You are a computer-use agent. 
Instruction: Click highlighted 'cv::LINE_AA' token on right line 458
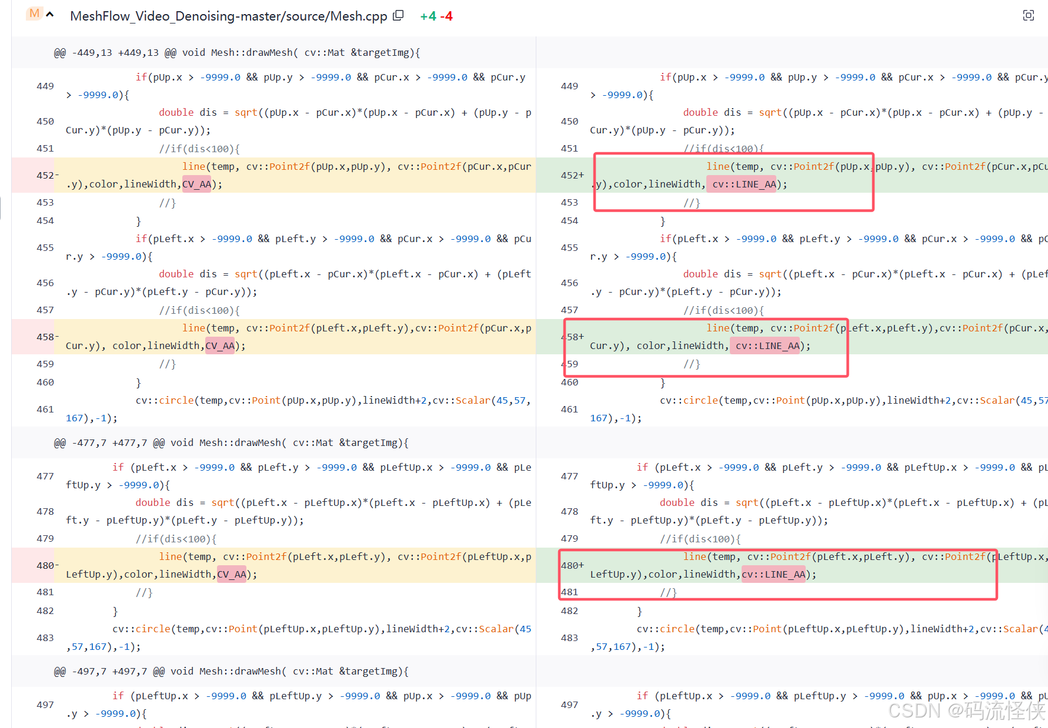tap(765, 345)
